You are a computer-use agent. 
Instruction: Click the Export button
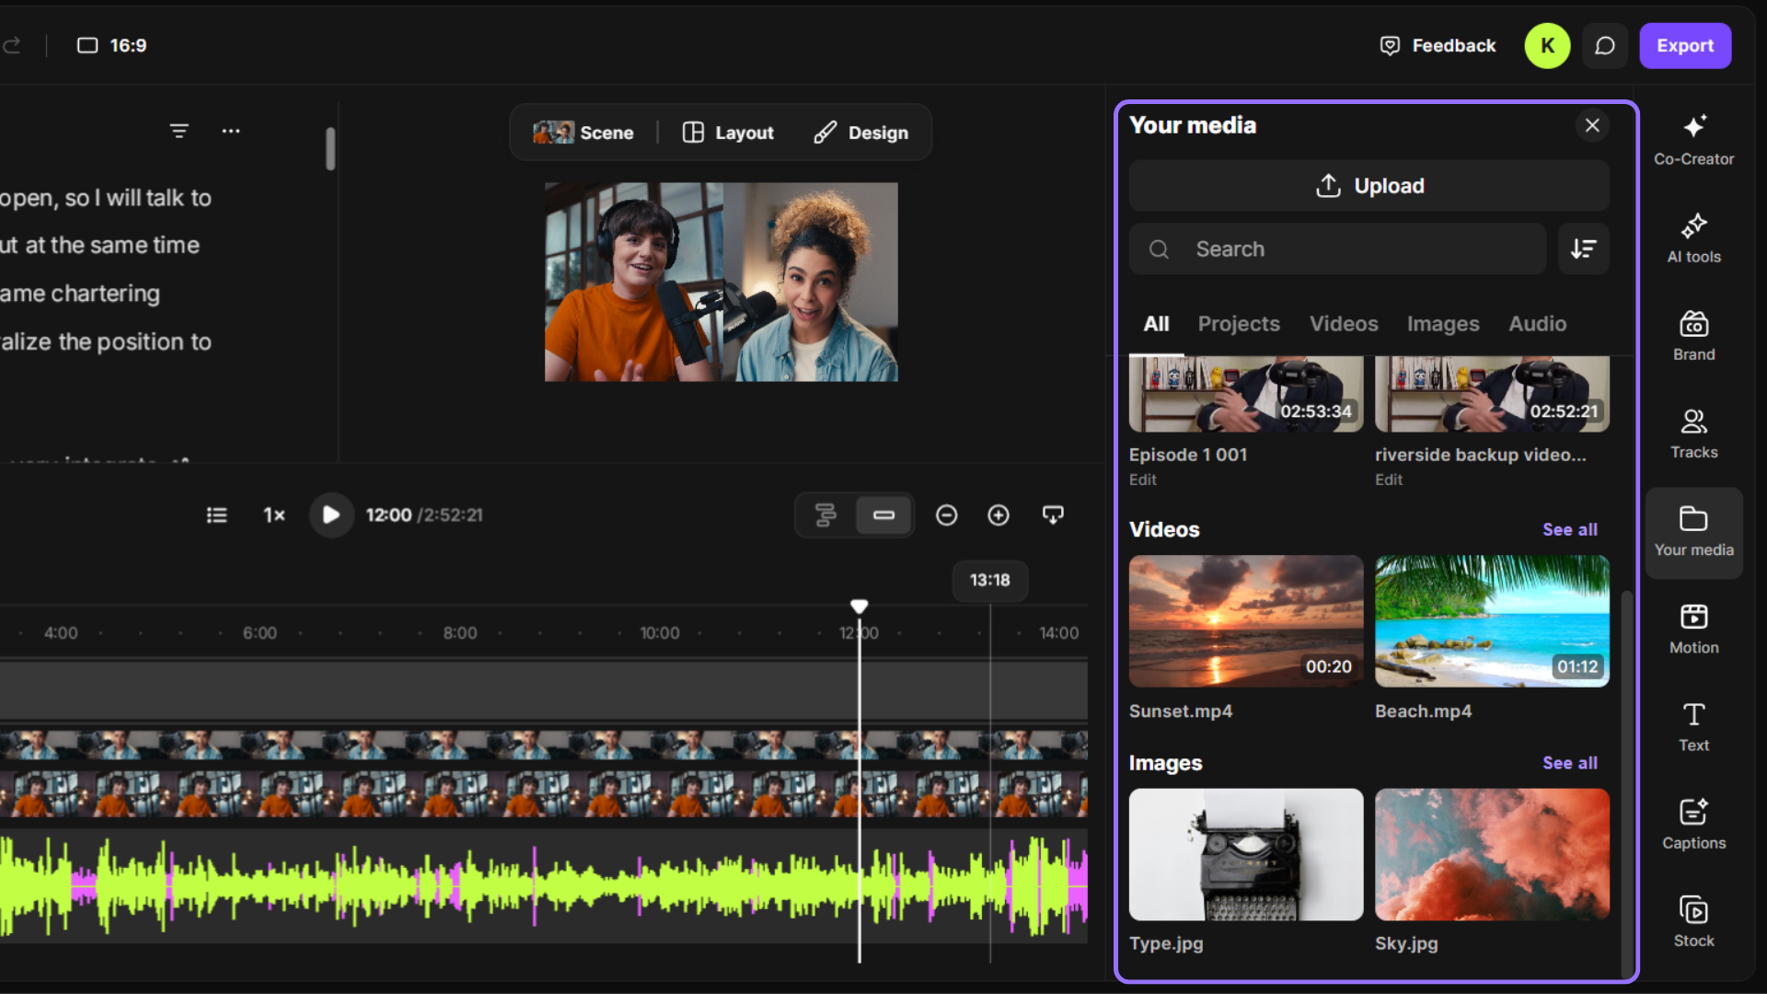[1685, 46]
